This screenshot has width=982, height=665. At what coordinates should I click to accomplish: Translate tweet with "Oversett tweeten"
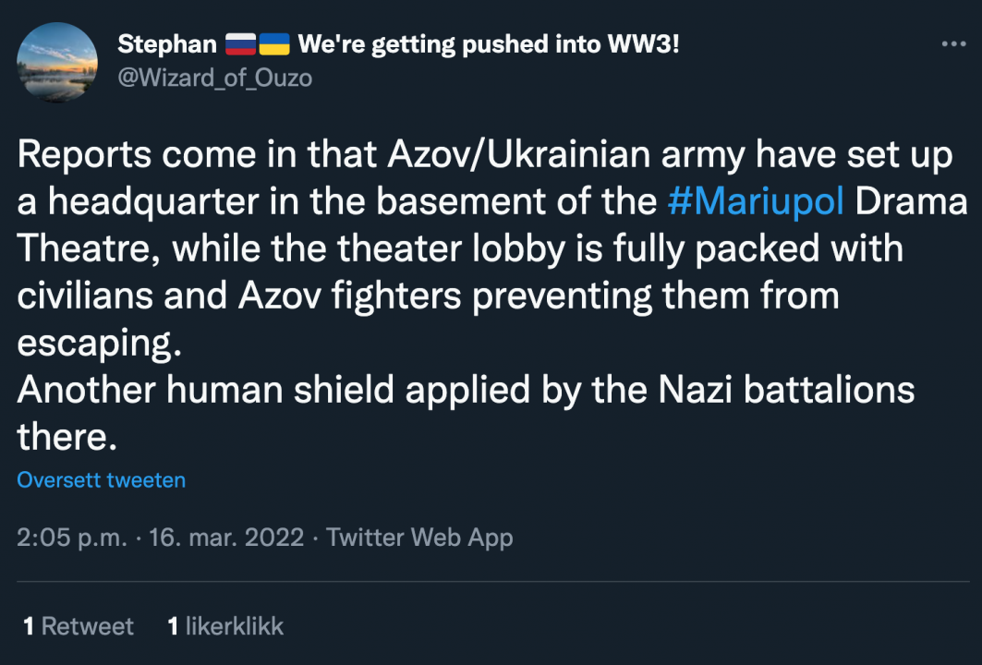click(x=102, y=480)
